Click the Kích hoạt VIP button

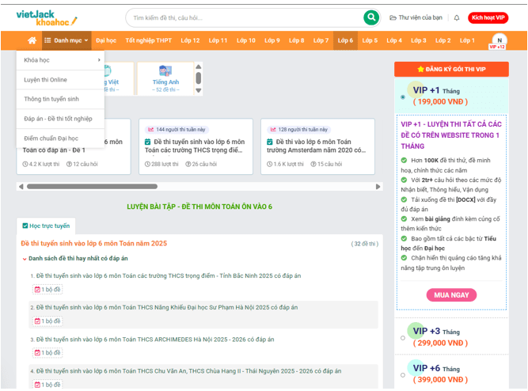(x=488, y=17)
